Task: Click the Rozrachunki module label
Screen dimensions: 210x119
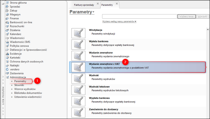Action: tap(17, 26)
